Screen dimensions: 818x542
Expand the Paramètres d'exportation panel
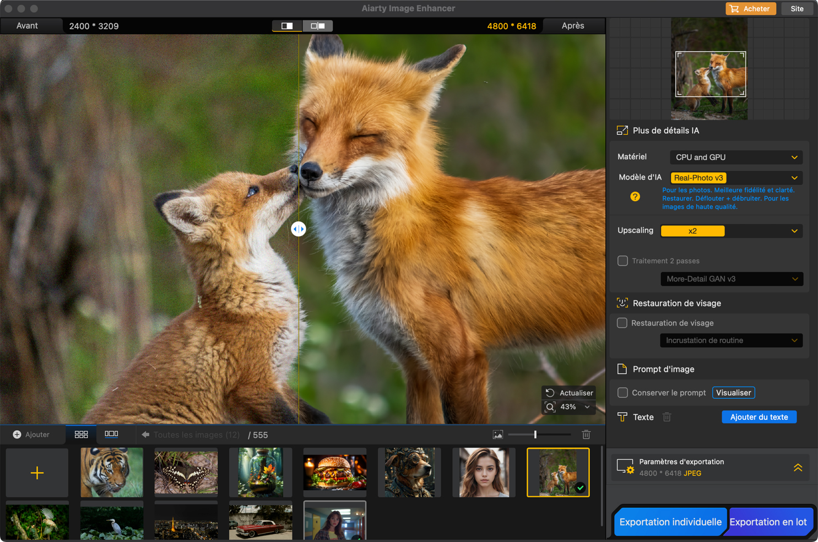tap(798, 468)
